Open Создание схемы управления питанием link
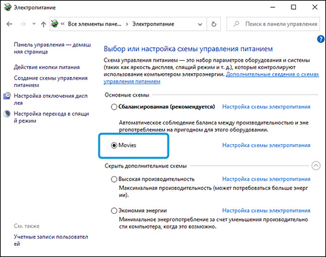The width and height of the screenshot is (326, 257). (x=51, y=82)
